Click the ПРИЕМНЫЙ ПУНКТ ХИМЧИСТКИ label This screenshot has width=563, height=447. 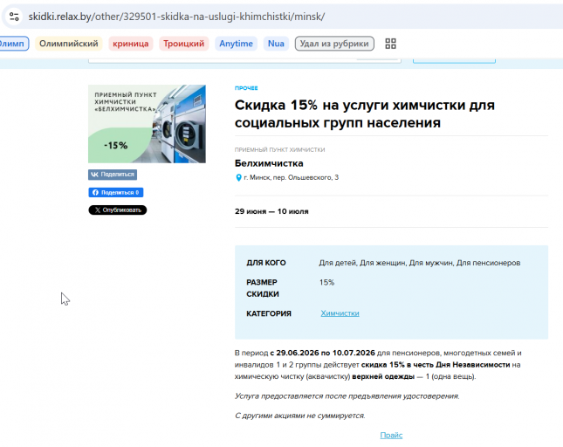coord(279,149)
